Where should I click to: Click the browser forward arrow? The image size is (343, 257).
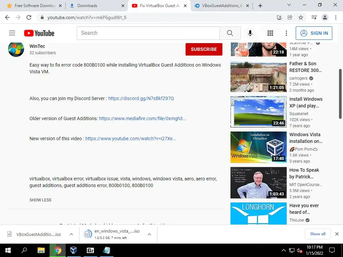(18, 17)
